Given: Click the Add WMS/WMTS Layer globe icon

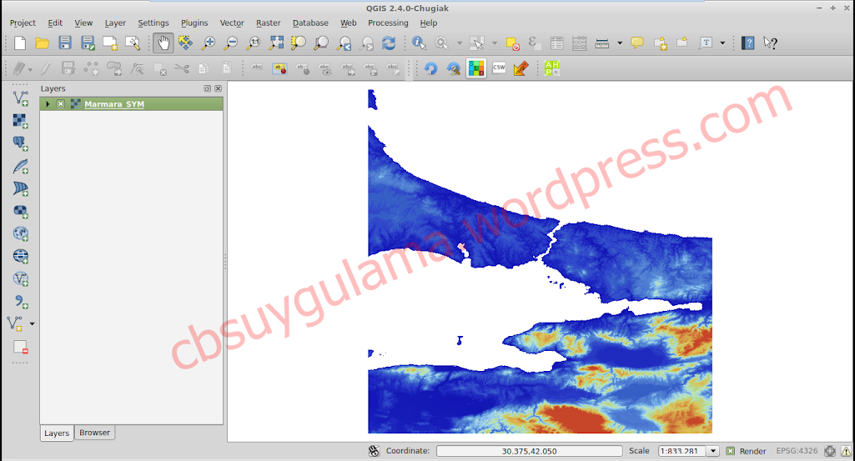Looking at the screenshot, I should pyautogui.click(x=21, y=233).
